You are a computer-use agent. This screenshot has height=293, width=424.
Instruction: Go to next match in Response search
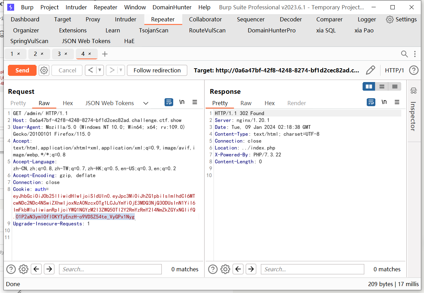[251, 269]
